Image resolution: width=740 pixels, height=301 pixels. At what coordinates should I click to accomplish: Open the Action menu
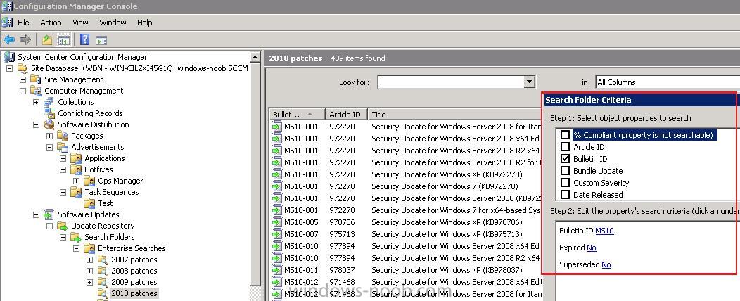tap(51, 23)
